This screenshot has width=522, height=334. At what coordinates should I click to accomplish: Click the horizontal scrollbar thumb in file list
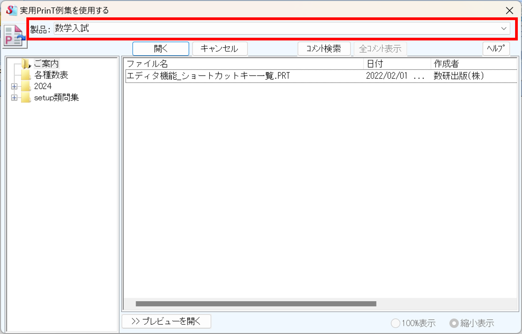[x=256, y=304]
